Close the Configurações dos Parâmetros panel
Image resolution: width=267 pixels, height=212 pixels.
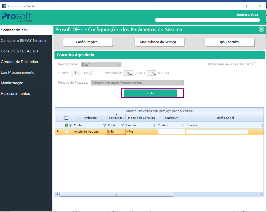coord(261,29)
